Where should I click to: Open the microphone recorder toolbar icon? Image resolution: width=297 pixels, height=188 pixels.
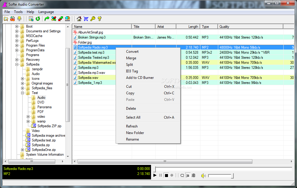click(x=19, y=19)
